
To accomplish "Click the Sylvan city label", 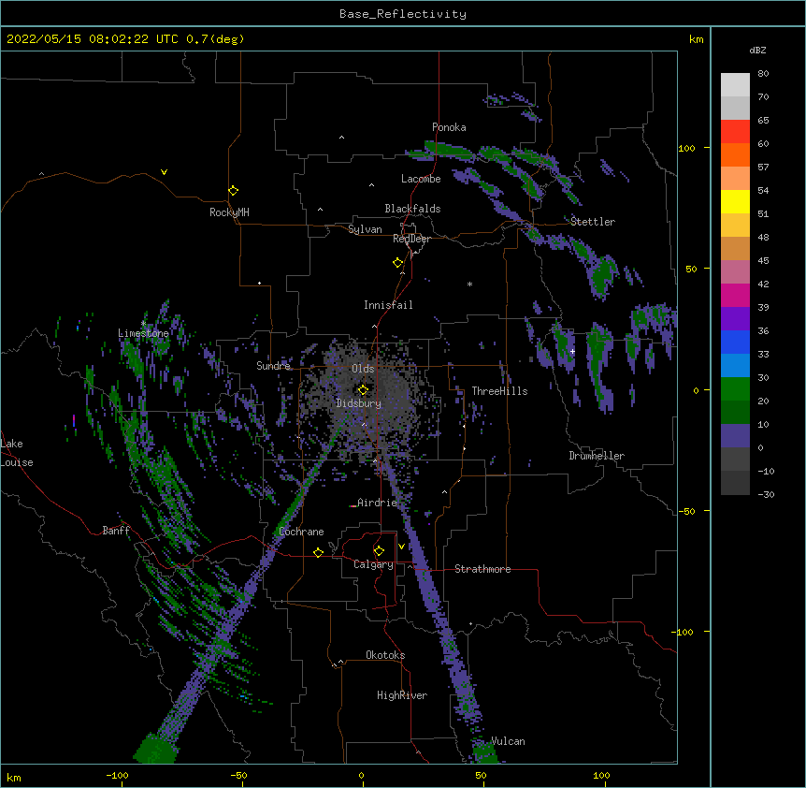I will pyautogui.click(x=365, y=229).
